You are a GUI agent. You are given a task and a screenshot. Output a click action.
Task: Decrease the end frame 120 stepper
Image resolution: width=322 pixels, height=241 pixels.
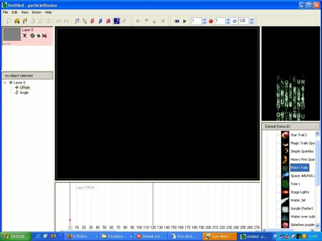tap(252, 22)
